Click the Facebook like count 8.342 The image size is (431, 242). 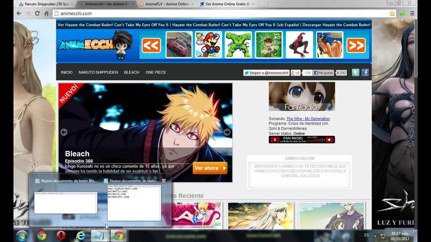(x=341, y=73)
